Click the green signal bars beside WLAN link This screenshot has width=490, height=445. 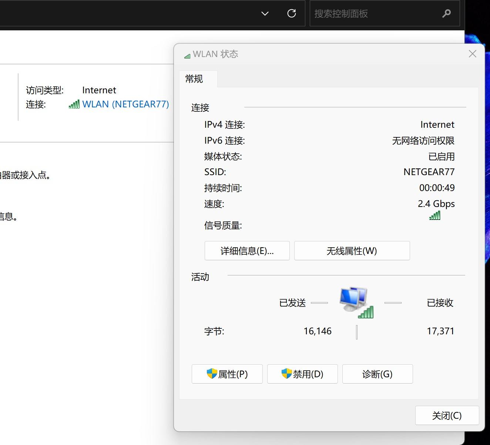pyautogui.click(x=74, y=104)
